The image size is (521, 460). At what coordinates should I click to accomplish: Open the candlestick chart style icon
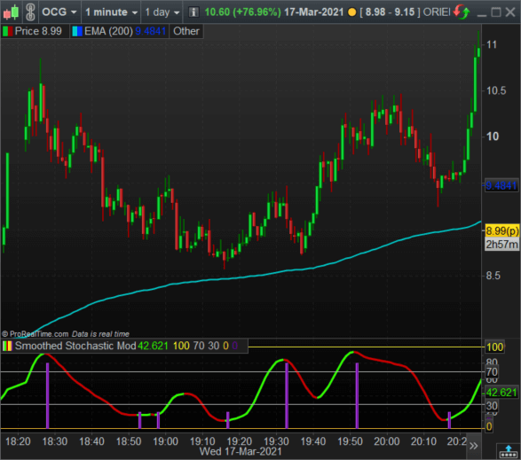pos(11,12)
